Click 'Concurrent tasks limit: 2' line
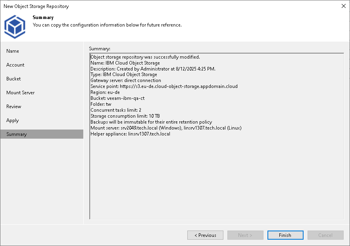 coord(116,110)
